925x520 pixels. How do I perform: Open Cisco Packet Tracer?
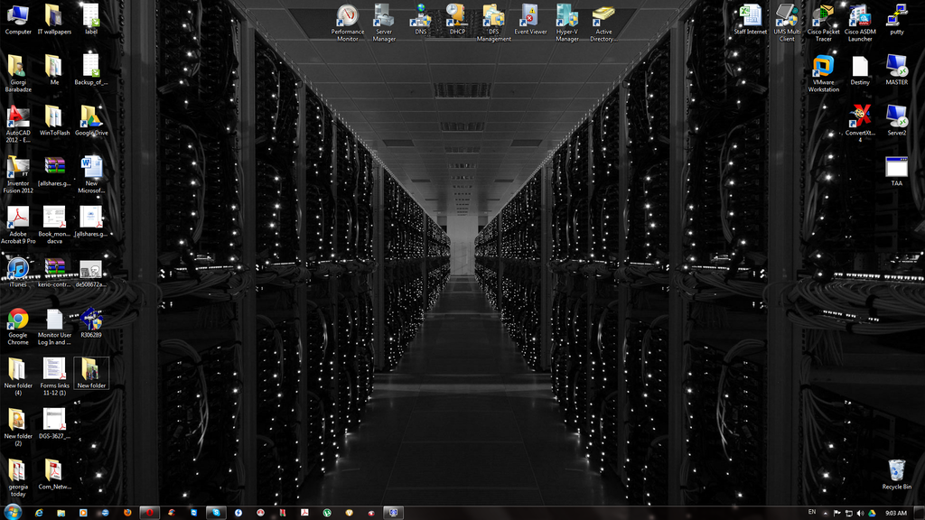coord(823,16)
